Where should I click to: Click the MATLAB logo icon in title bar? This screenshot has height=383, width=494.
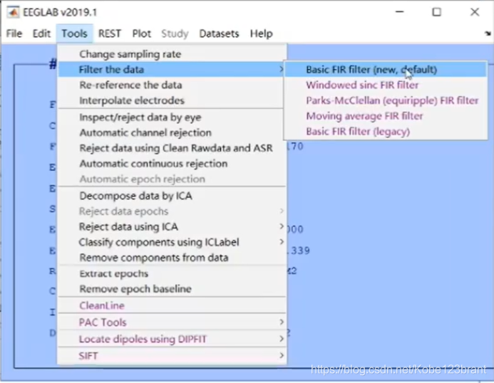(x=13, y=12)
